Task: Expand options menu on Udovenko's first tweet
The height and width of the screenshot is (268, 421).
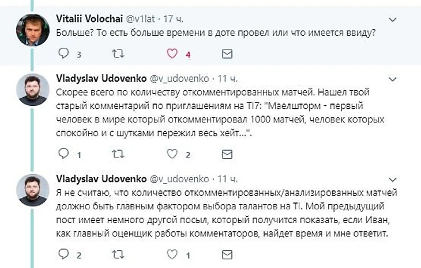Action: coord(392,78)
